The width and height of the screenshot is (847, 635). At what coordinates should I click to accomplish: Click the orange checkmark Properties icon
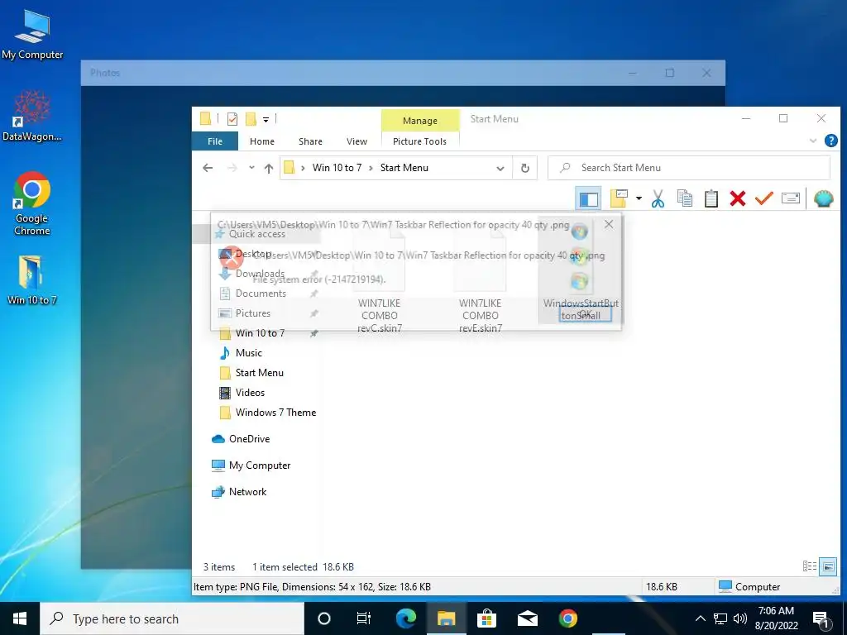(x=763, y=198)
